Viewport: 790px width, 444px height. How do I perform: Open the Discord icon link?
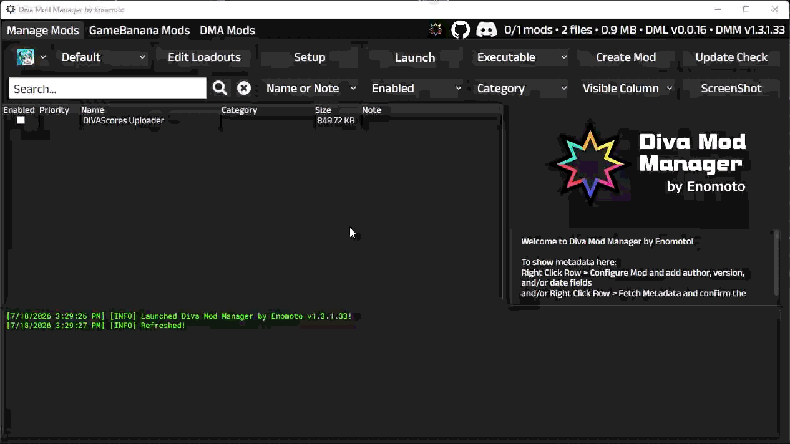click(x=486, y=30)
